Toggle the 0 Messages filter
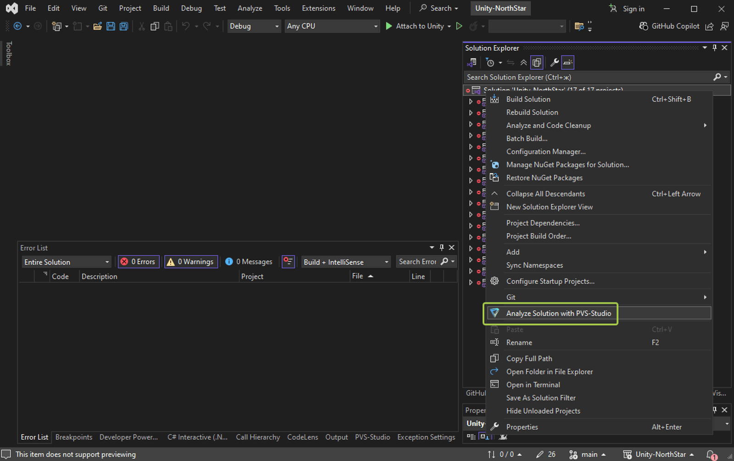The image size is (734, 461). [249, 261]
